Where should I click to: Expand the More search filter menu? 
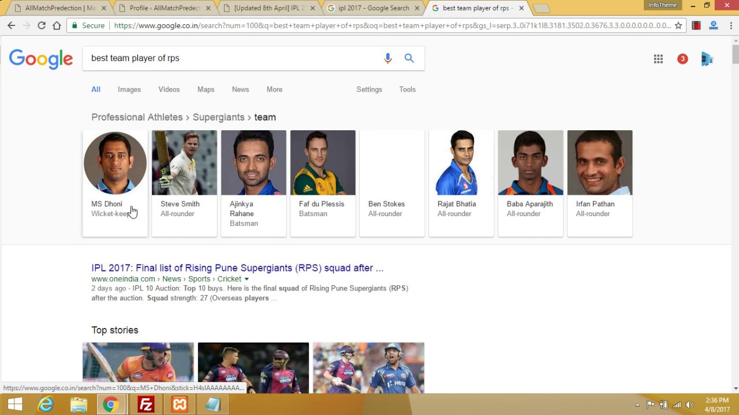coord(274,89)
